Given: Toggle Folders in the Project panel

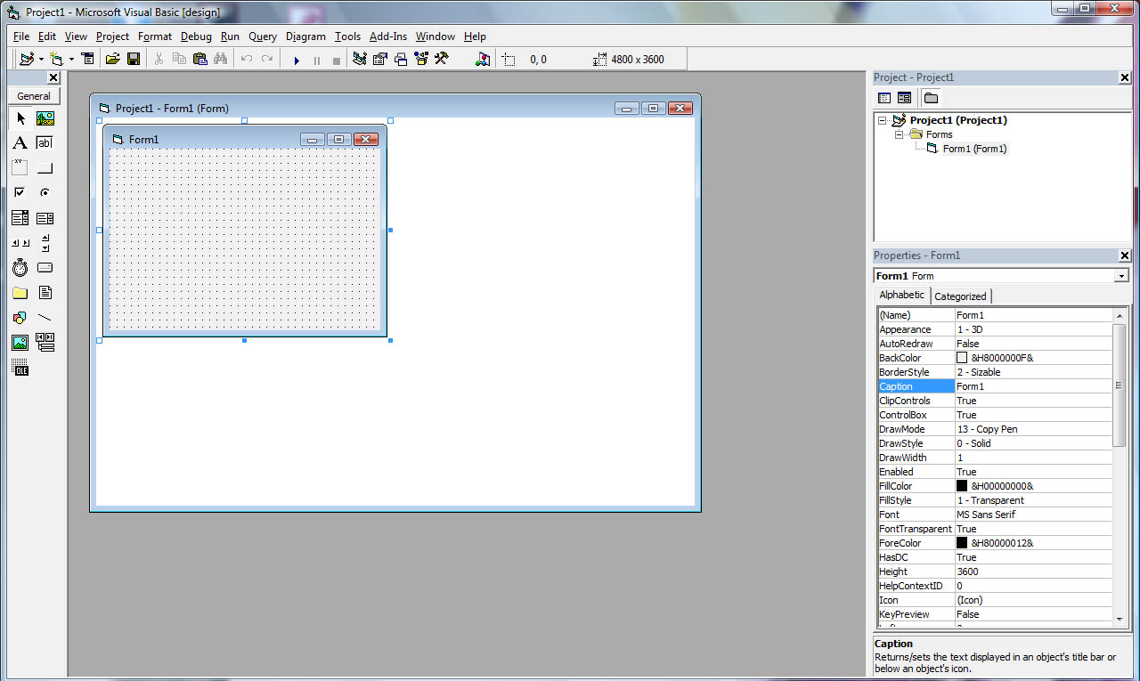Looking at the screenshot, I should (931, 98).
